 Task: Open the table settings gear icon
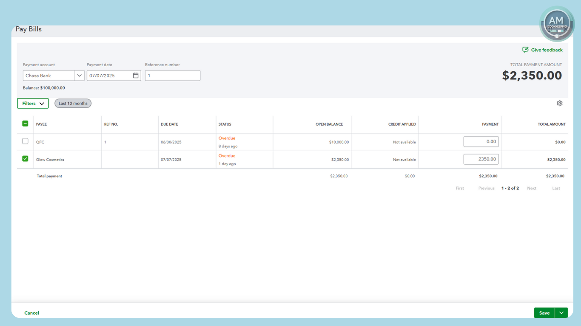559,103
